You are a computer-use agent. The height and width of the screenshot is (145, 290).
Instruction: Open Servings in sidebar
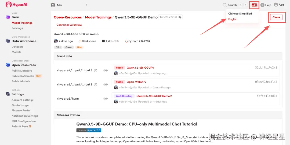(x=17, y=28)
